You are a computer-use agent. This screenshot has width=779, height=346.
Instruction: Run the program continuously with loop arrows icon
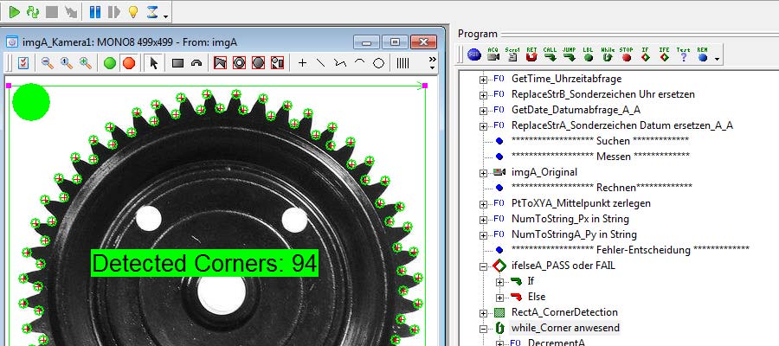coord(33,12)
